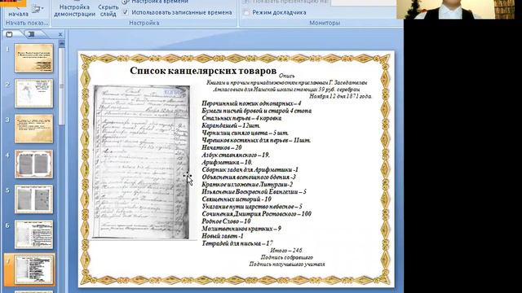
Task: Close the slides pane with the X
Action: [60, 34]
